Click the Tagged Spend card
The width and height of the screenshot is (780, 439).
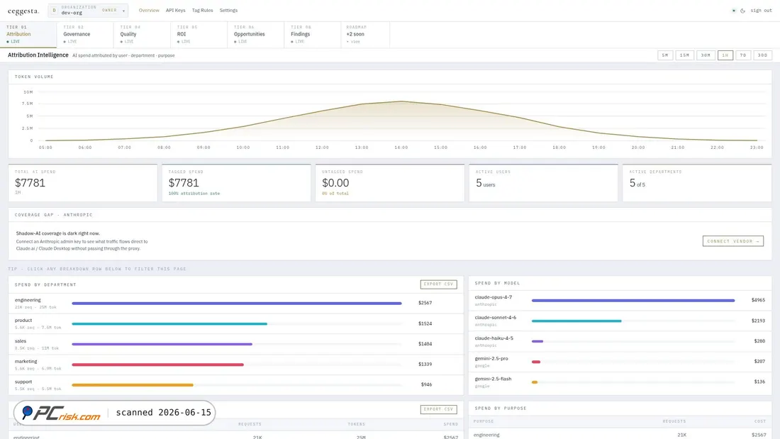click(236, 183)
